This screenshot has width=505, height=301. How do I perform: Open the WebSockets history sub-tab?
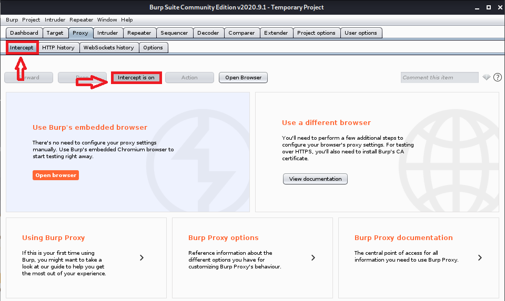[108, 48]
